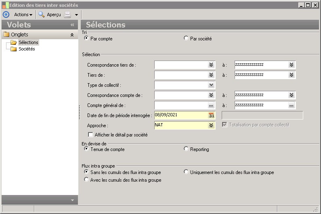
Task: Open the calendar date picker icon
Action: [x=211, y=115]
